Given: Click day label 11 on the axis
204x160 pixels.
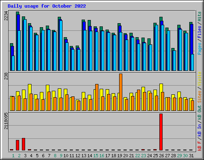Looking at the screenshot, I should [72, 156].
